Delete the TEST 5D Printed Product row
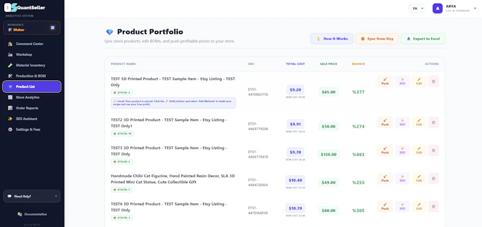The width and height of the screenshot is (482, 227). 433,81
